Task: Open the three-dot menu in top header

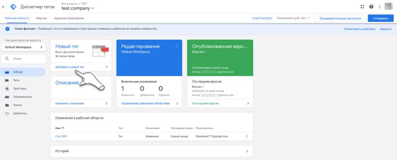Action: click(x=379, y=7)
